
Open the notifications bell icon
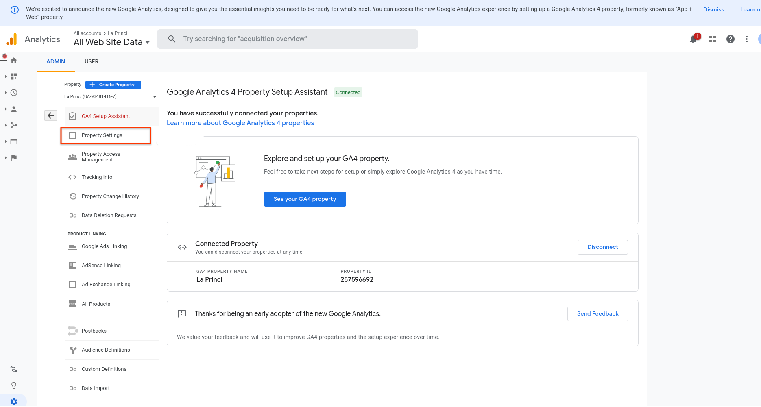(x=693, y=39)
